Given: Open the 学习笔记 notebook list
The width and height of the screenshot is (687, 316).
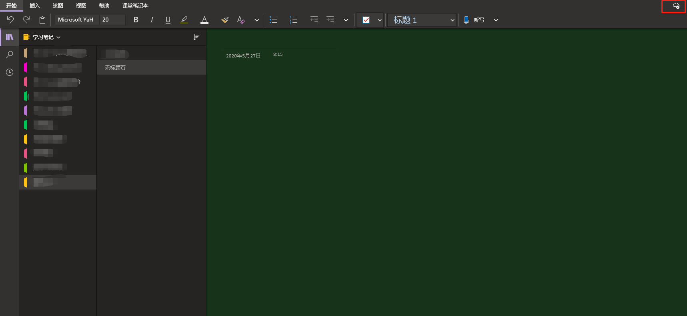Looking at the screenshot, I should click(42, 37).
